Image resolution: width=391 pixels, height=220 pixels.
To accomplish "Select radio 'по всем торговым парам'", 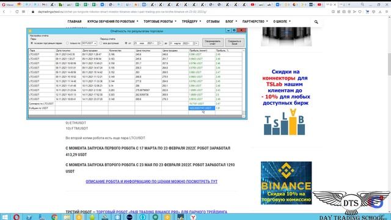I will click(32, 43).
